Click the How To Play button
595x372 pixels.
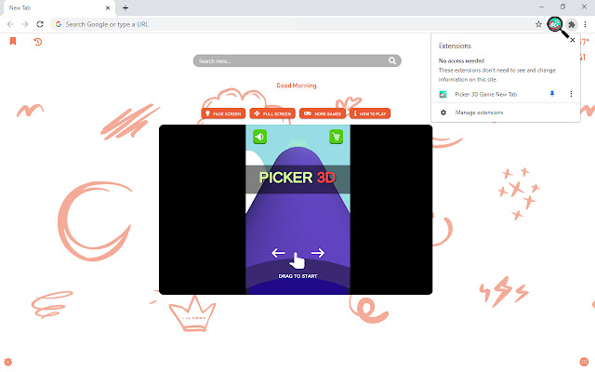coord(370,113)
